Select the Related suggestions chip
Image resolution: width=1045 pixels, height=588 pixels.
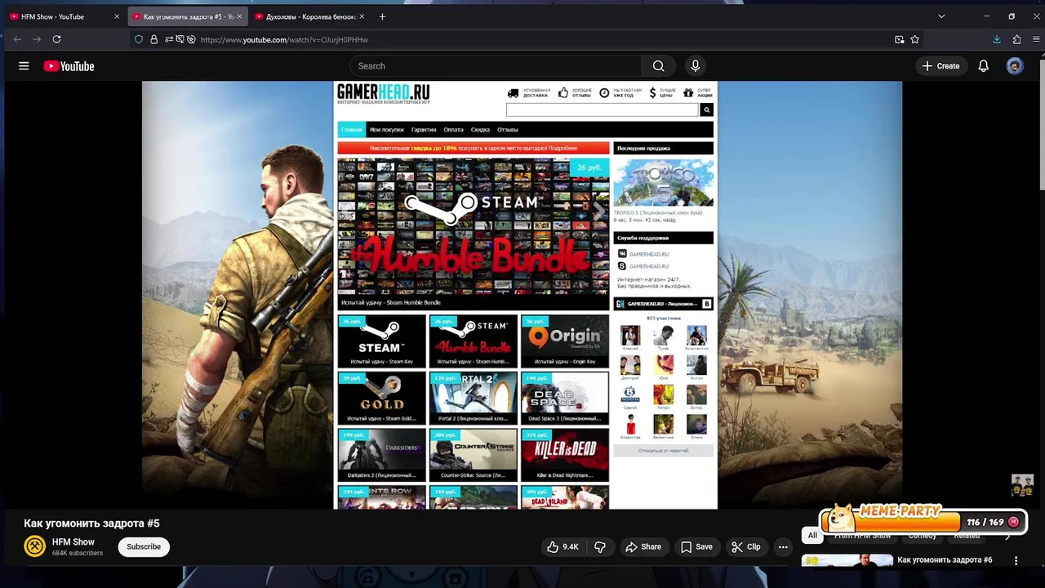click(x=967, y=536)
